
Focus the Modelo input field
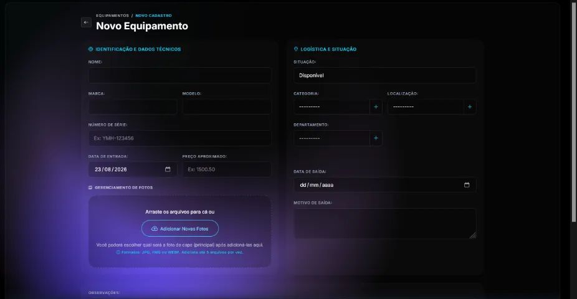point(227,107)
